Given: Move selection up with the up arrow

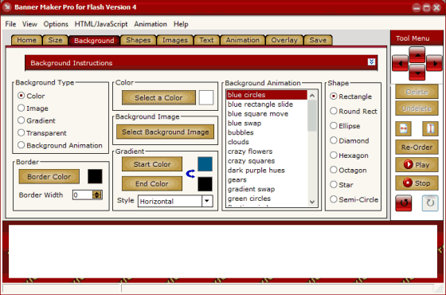Looking at the screenshot, I should coord(417,55).
